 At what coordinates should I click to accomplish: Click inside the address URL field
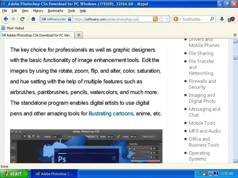tap(113, 19)
